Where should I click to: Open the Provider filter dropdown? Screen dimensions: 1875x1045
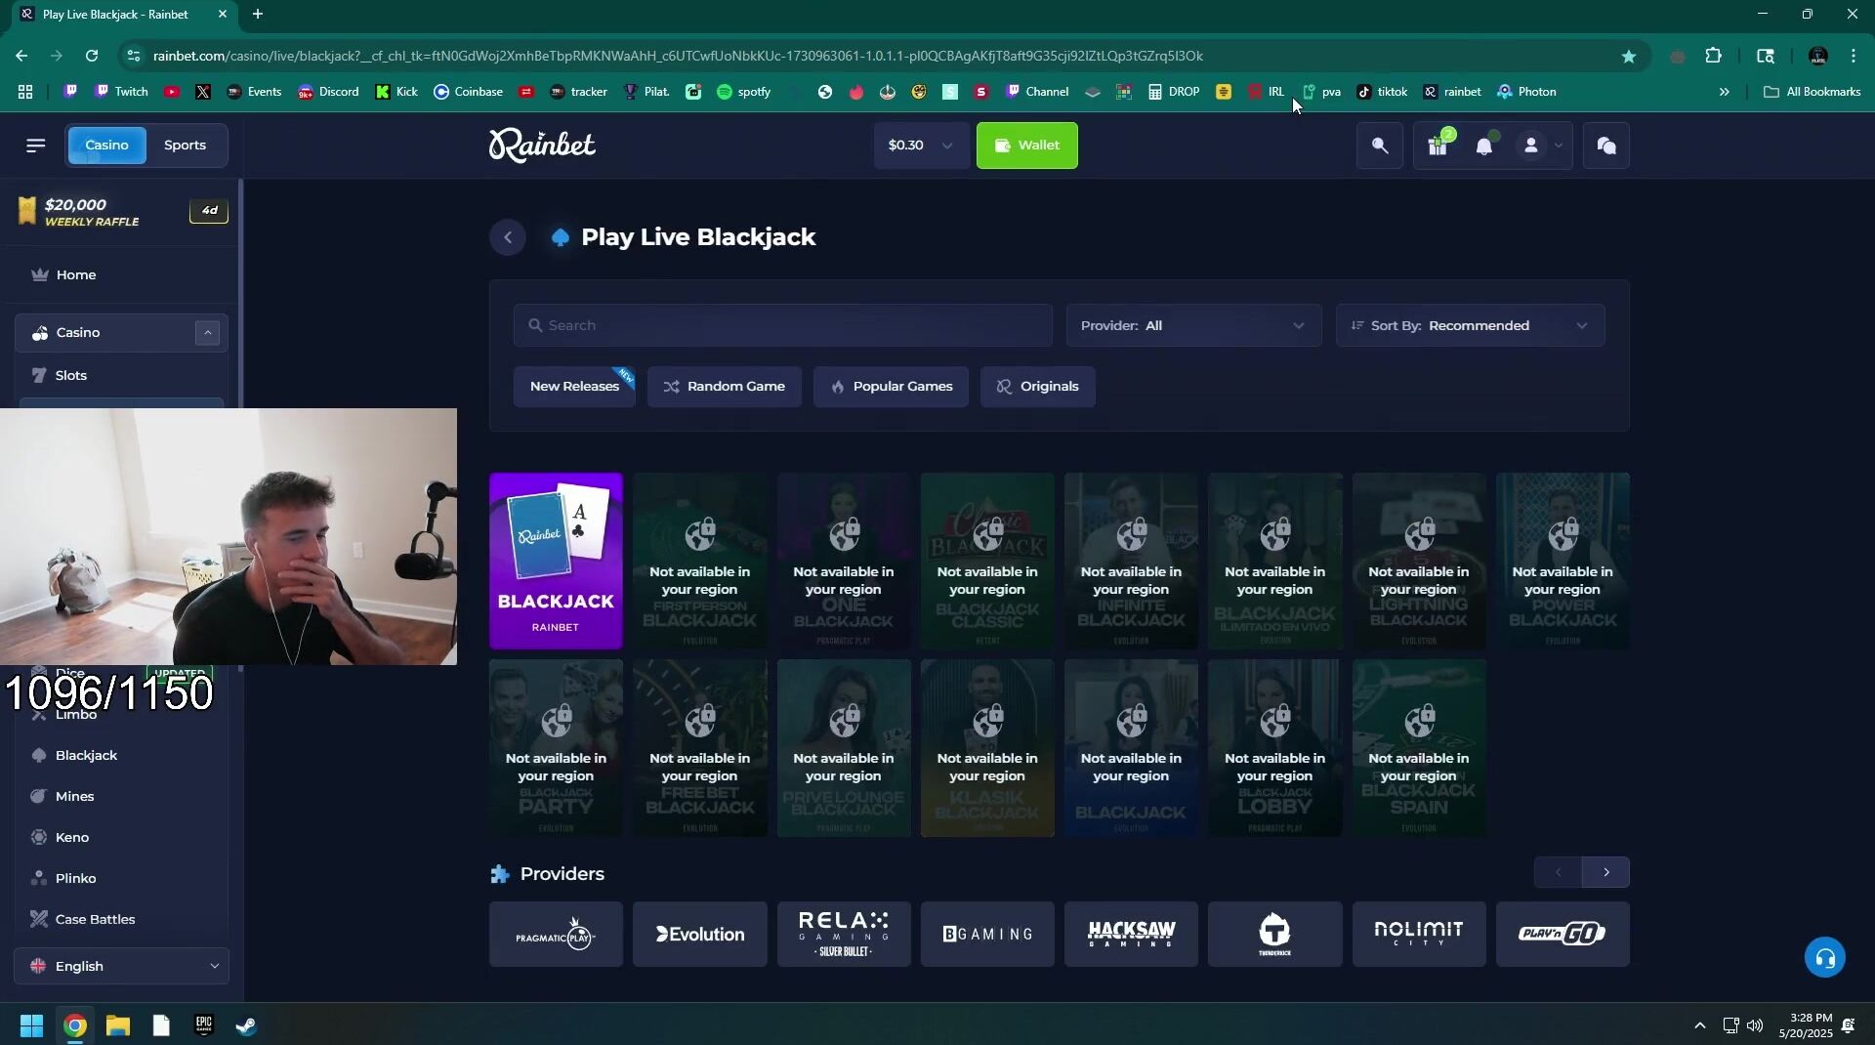click(1193, 326)
